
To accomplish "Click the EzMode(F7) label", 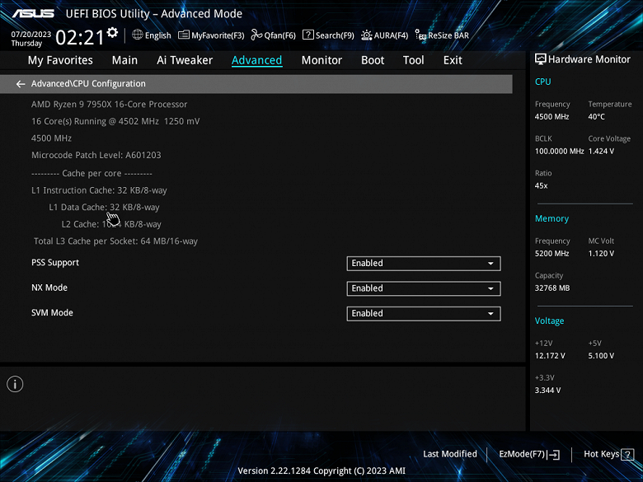I will click(522, 454).
